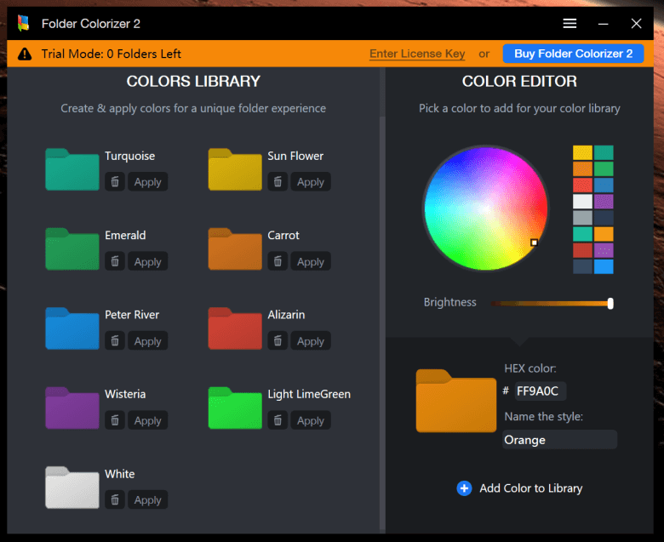Screen dimensions: 664x542
Task: Click the style name field containing Orange
Action: click(559, 440)
